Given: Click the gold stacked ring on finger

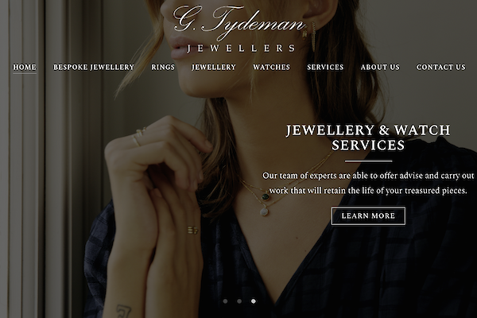Looking at the screenshot, I should (x=192, y=230).
